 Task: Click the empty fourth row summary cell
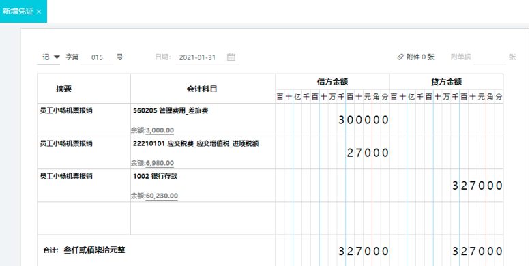84,218
